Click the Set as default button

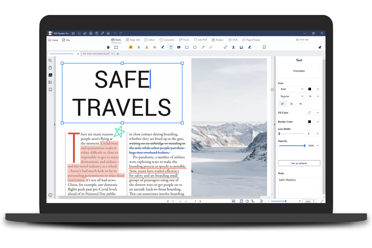pos(299,163)
